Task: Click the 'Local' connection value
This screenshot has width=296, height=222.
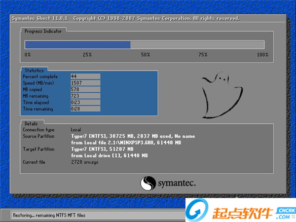Action: [76, 130]
